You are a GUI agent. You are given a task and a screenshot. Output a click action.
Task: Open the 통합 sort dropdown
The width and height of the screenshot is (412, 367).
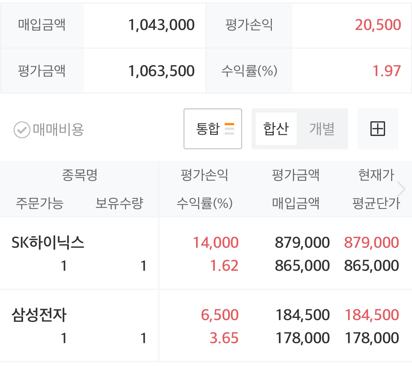212,129
